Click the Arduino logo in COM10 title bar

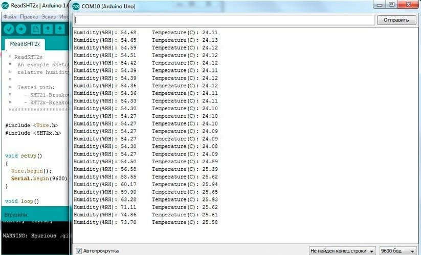coord(77,6)
